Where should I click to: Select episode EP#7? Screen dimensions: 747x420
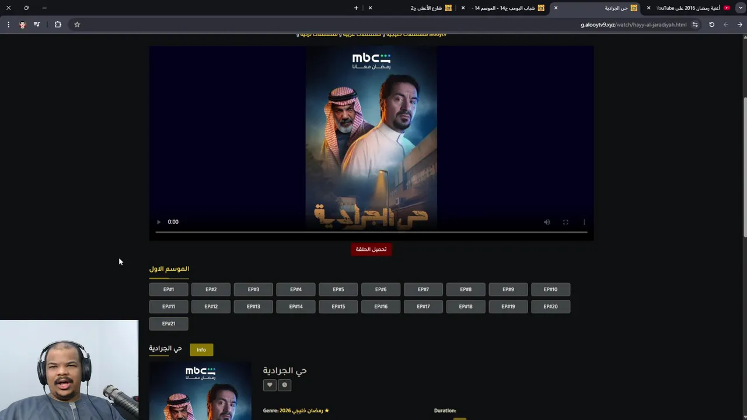(x=423, y=289)
